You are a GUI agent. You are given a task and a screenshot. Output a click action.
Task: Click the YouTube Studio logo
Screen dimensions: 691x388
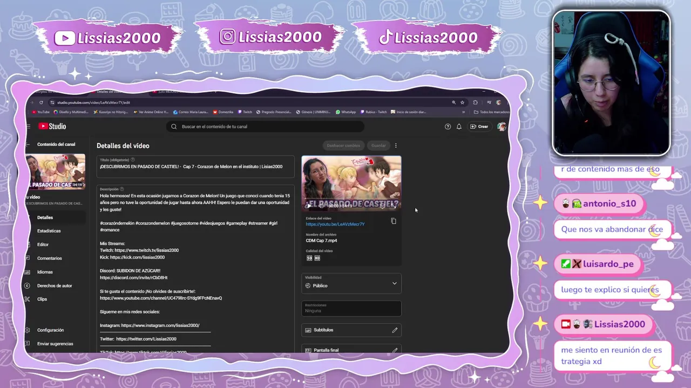52,126
